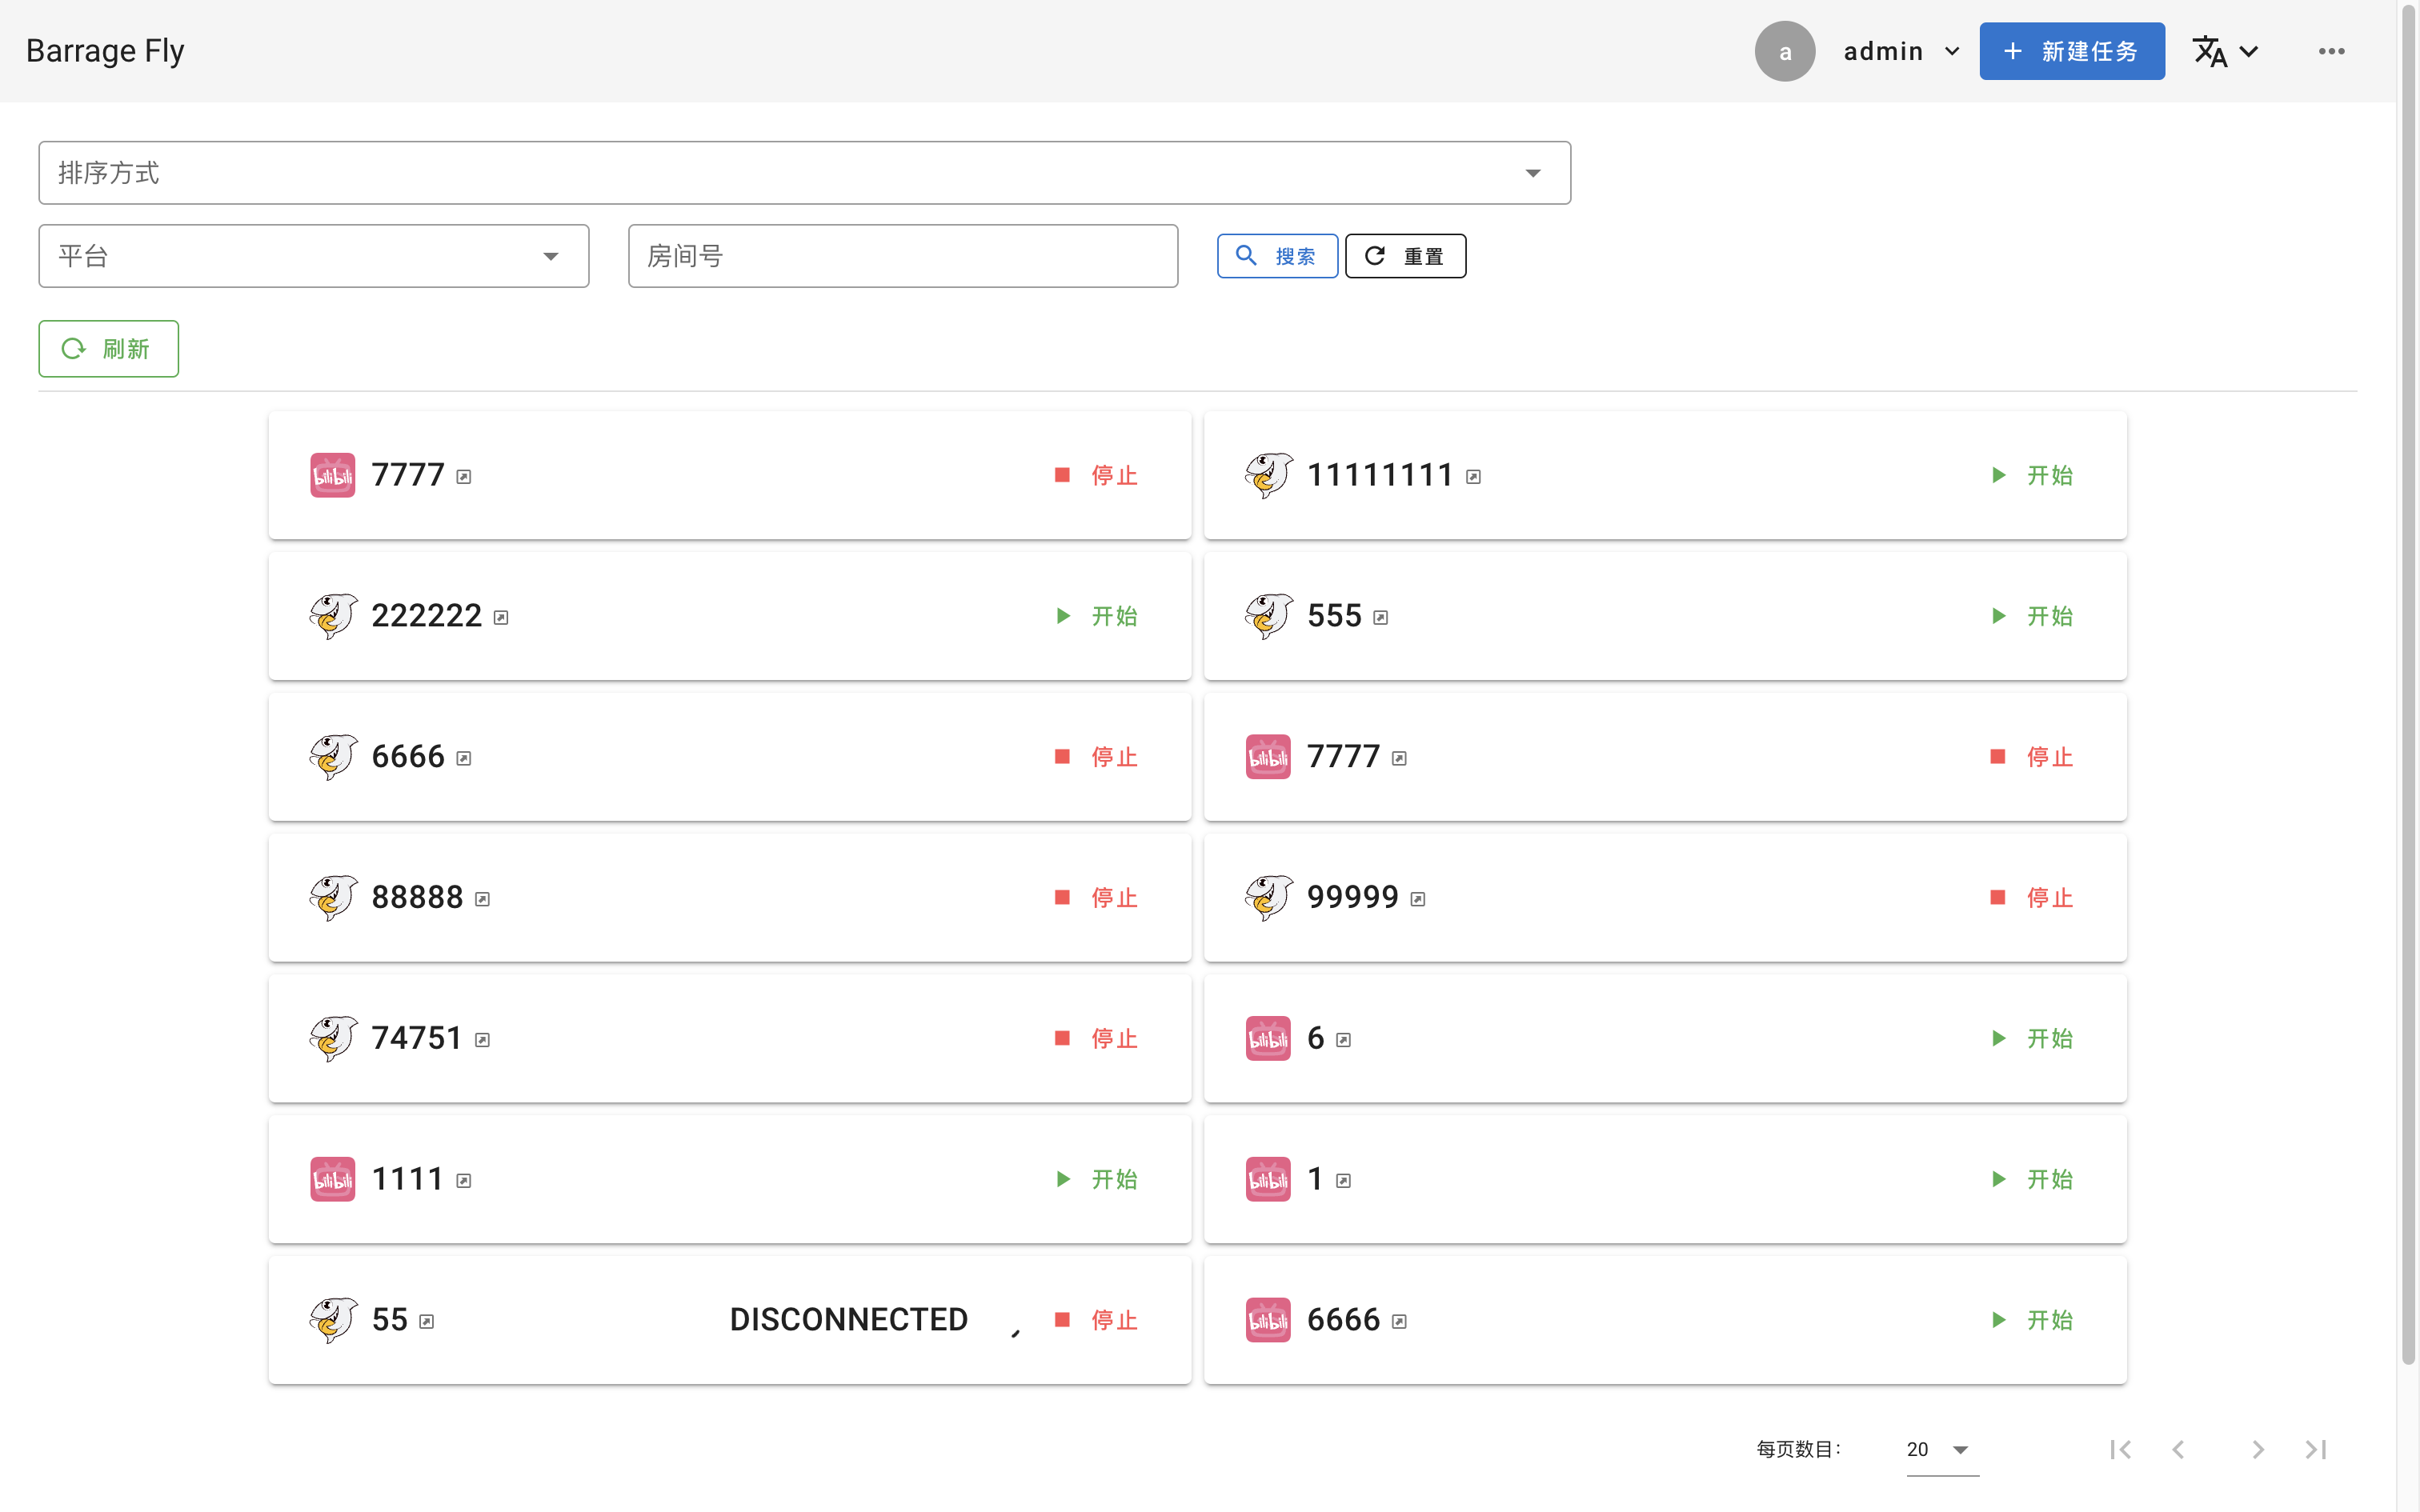
Task: Open external link icon beside 74751
Action: pyautogui.click(x=482, y=1040)
